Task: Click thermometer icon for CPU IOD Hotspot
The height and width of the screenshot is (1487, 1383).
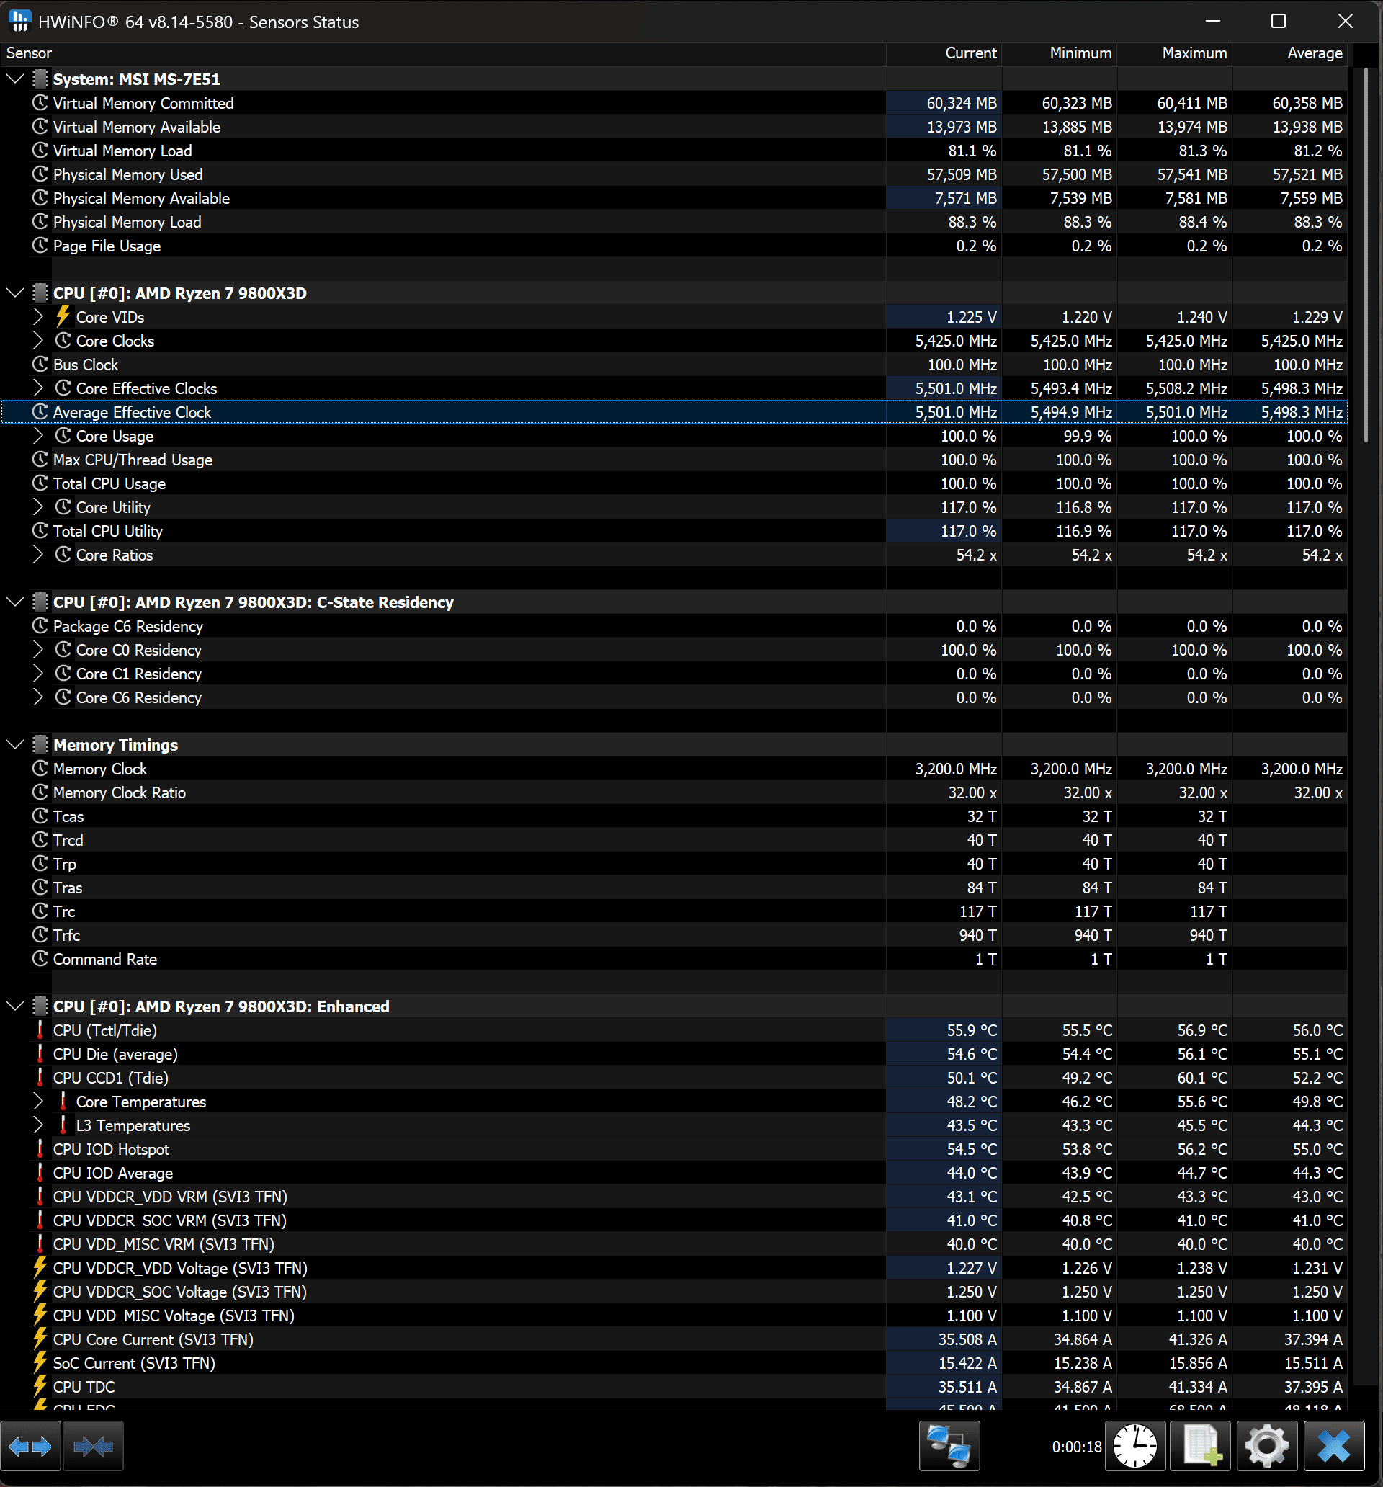Action: [40, 1149]
